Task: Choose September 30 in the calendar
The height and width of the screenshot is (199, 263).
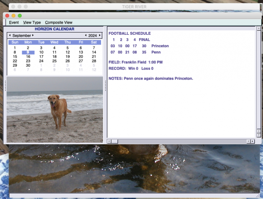Action: click(x=28, y=65)
